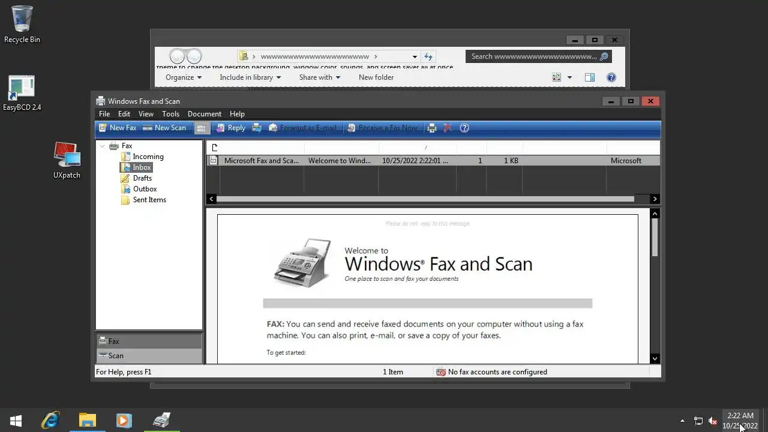Open the Sent Items folder

coord(149,200)
